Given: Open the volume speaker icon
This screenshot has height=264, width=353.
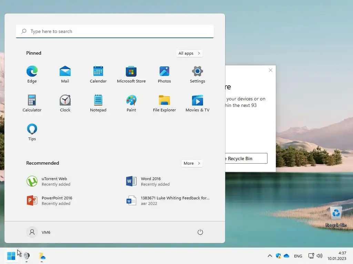Looking at the screenshot, I should tap(320, 256).
